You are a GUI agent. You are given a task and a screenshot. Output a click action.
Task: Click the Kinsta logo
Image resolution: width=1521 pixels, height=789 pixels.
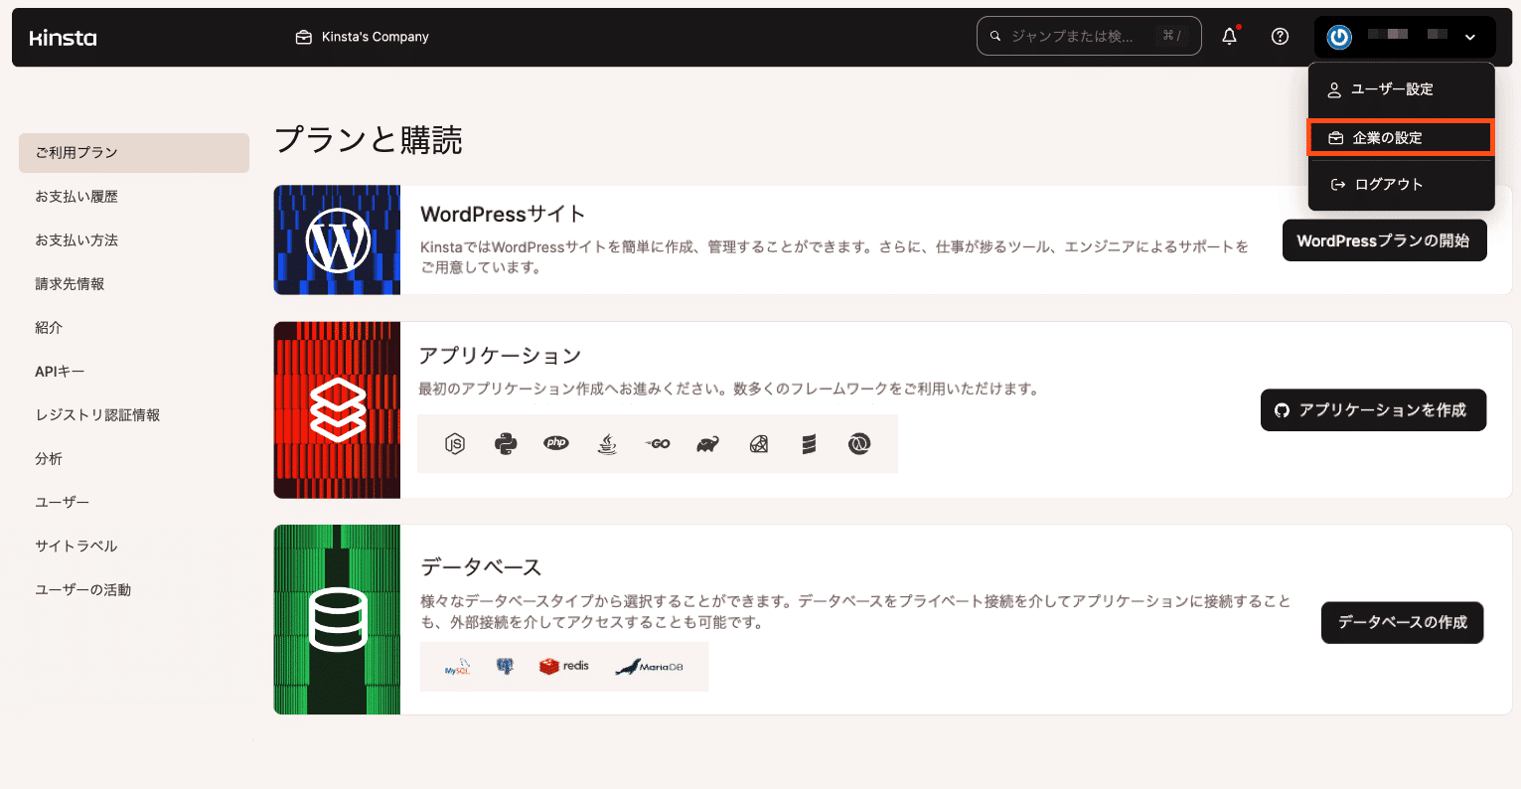[63, 37]
